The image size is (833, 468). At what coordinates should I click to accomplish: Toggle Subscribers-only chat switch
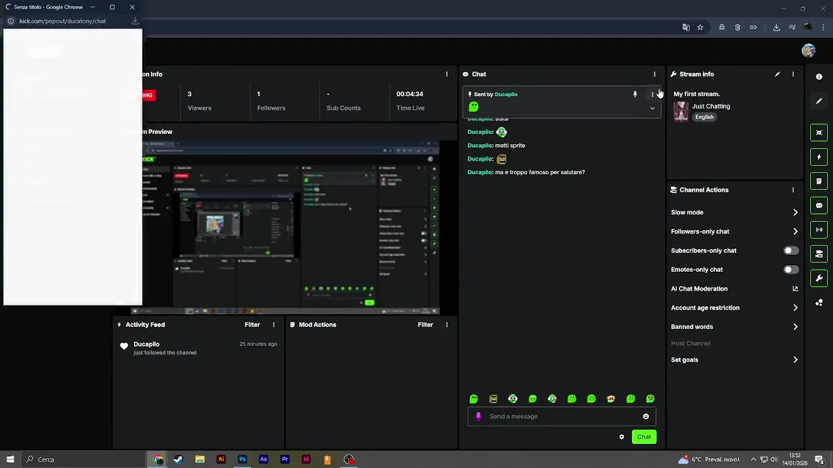(791, 250)
